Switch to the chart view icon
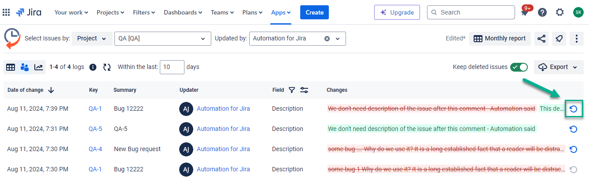The image size is (589, 181). (39, 67)
